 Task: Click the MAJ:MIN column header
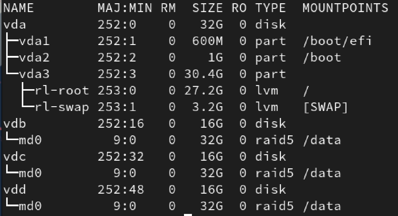click(125, 8)
